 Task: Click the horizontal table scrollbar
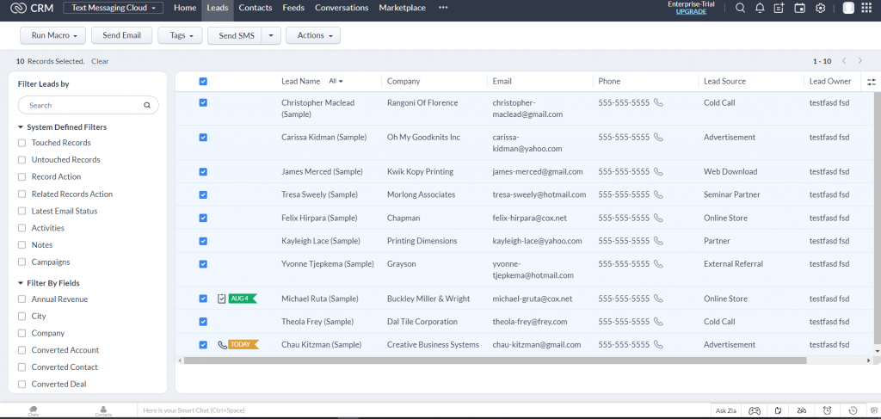tap(495, 360)
